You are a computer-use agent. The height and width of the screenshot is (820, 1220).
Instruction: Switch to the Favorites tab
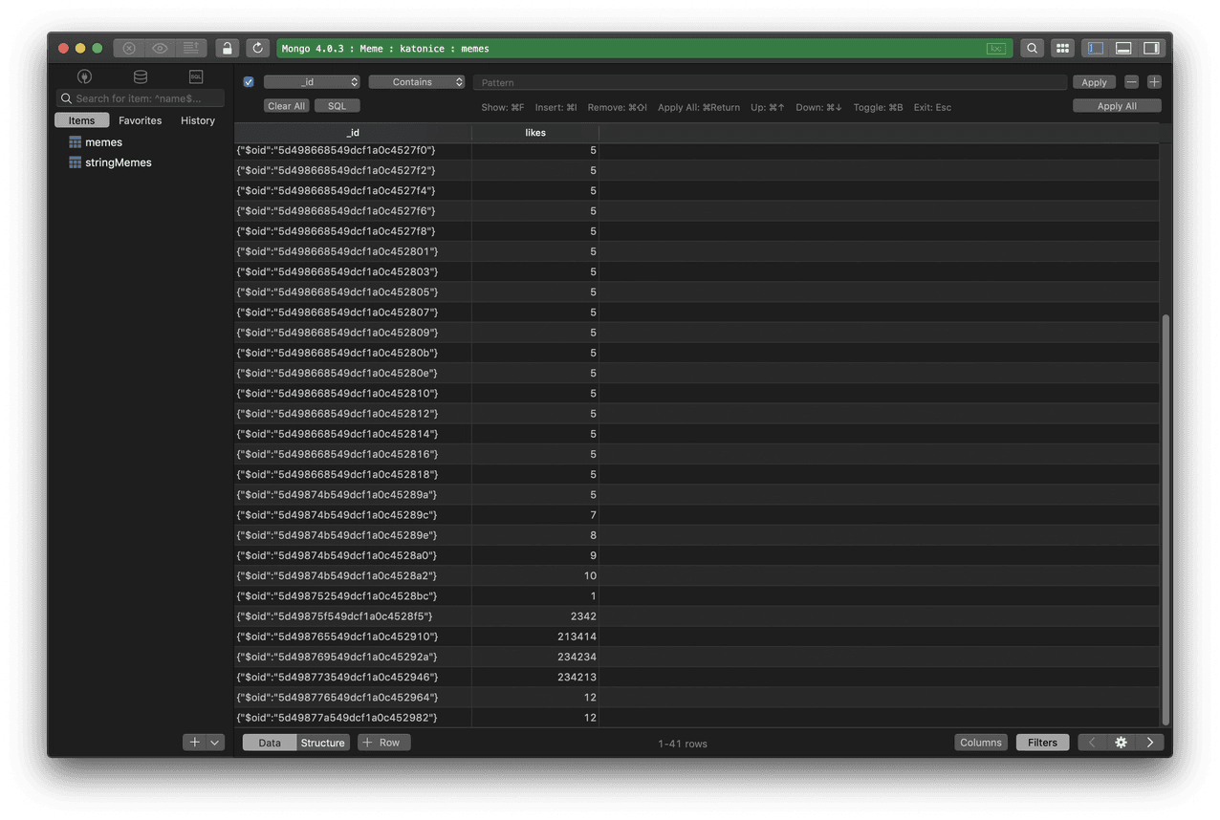[140, 120]
